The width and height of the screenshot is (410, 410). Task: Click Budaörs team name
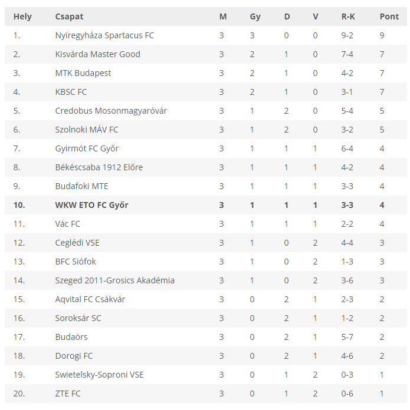tap(71, 337)
